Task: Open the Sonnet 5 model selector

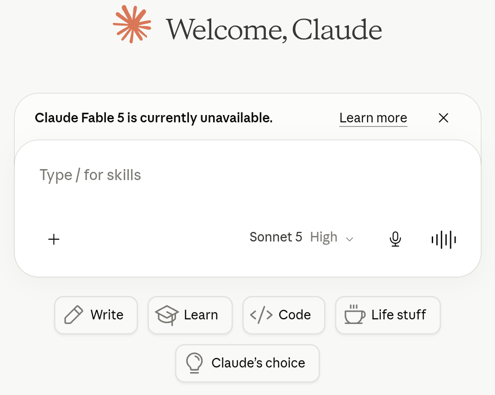Action: (276, 237)
